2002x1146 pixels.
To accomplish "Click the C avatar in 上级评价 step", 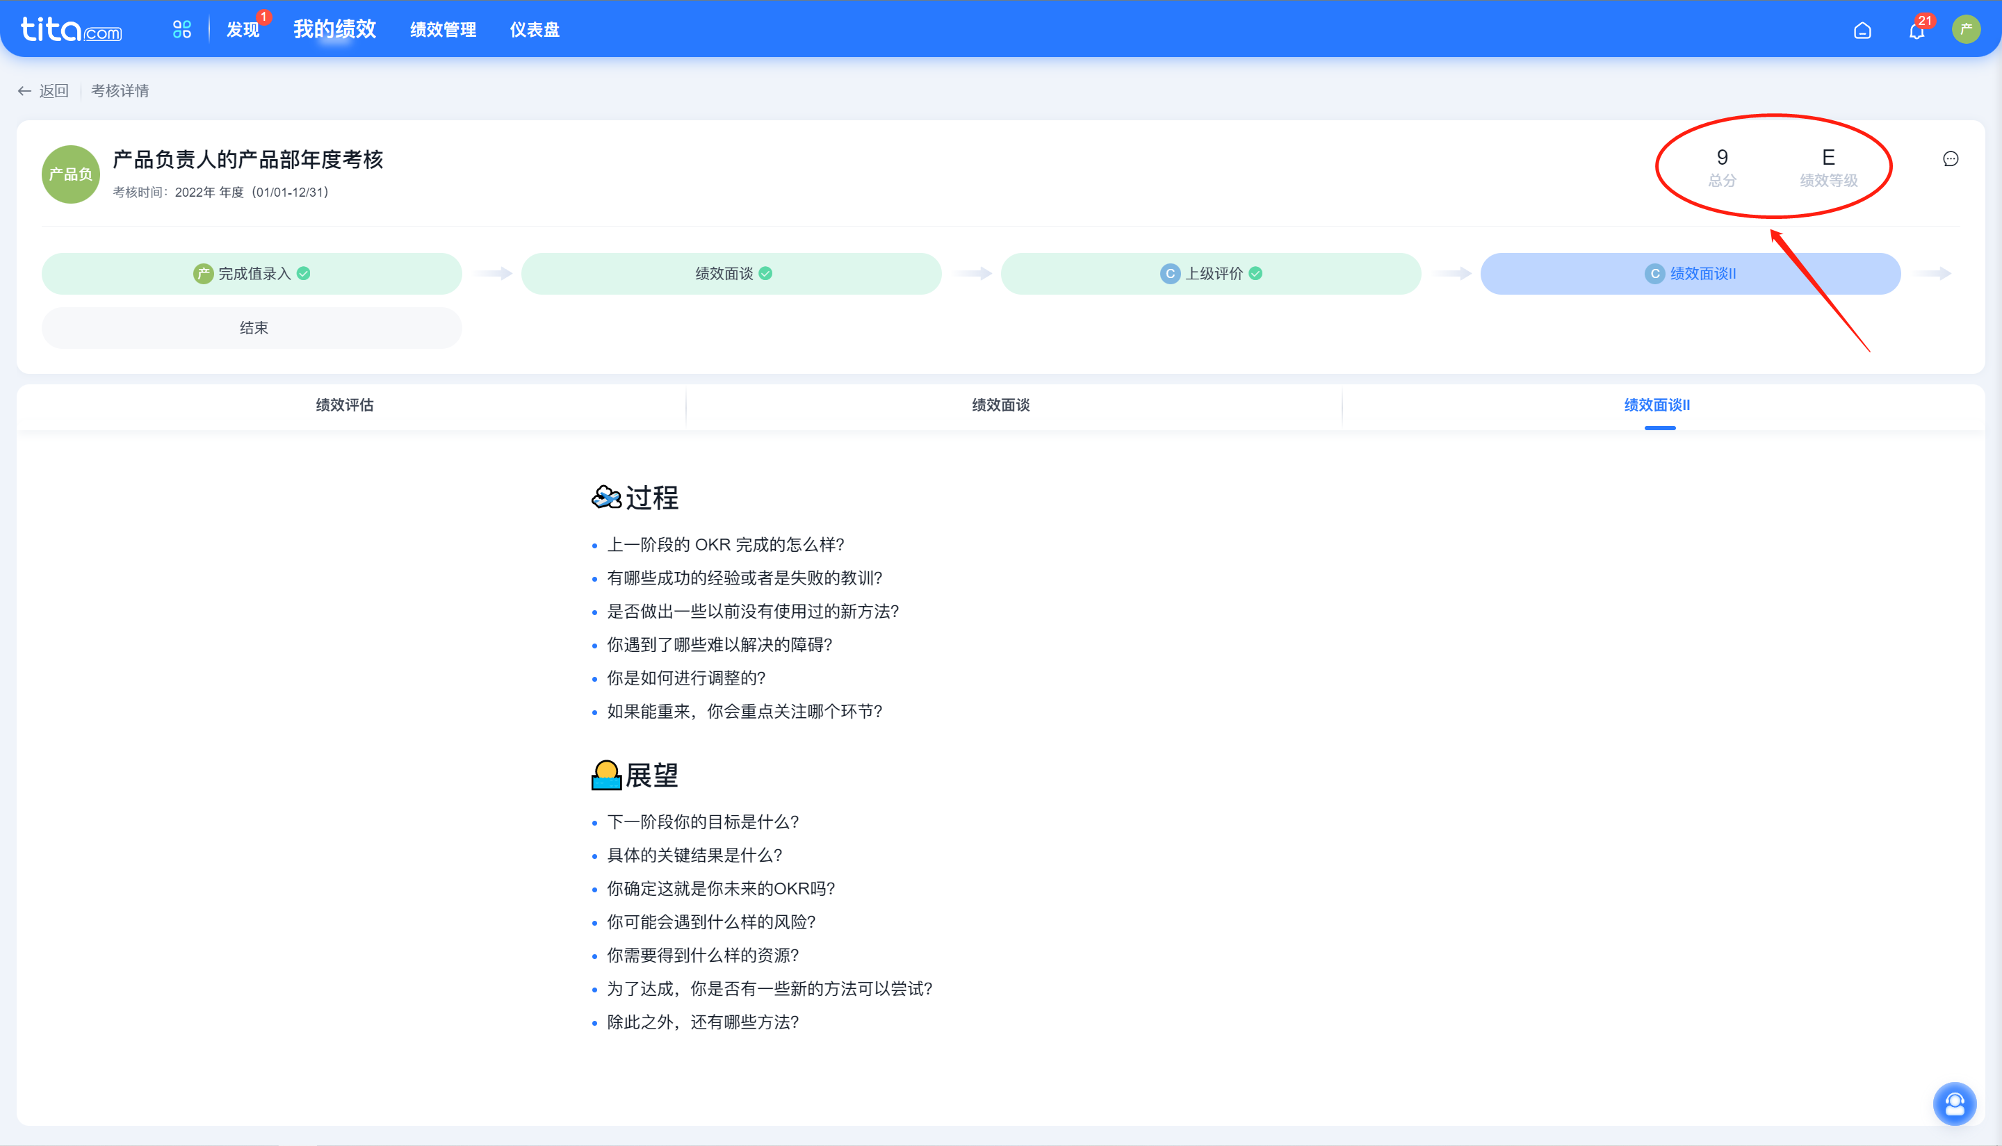I will [1170, 274].
